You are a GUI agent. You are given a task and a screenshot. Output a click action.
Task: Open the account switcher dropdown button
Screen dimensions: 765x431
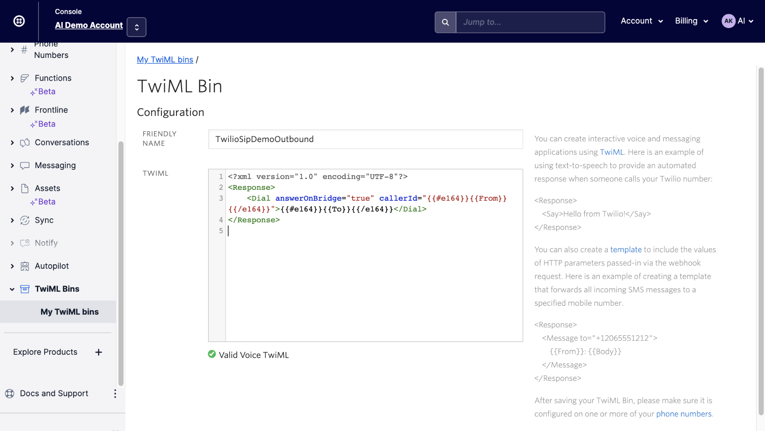136,27
